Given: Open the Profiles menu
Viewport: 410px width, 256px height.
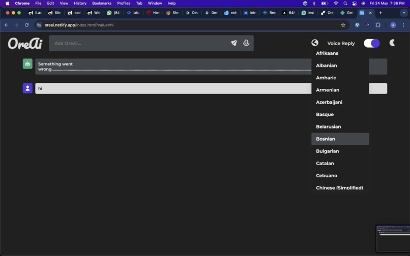Looking at the screenshot, I should tap(124, 4).
